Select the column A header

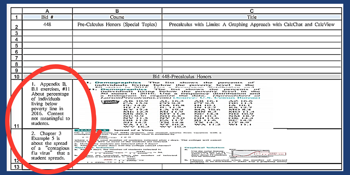coord(47,11)
